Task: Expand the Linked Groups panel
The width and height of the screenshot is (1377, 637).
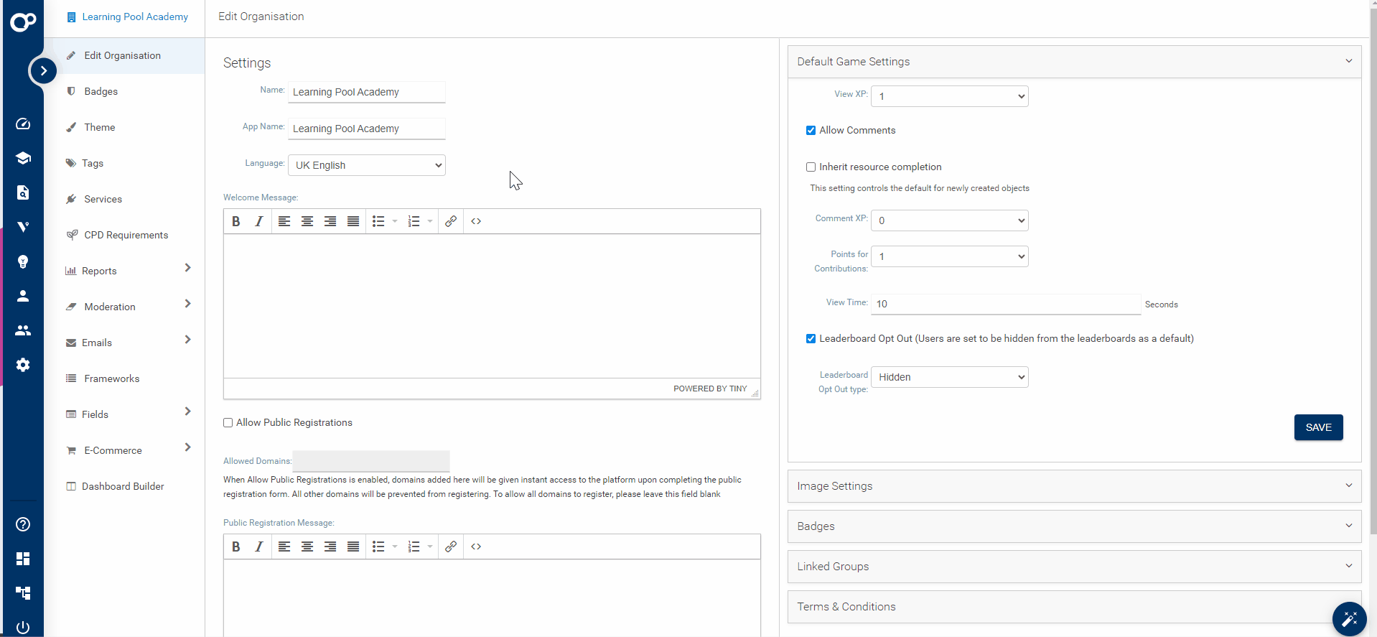Action: click(x=1074, y=567)
